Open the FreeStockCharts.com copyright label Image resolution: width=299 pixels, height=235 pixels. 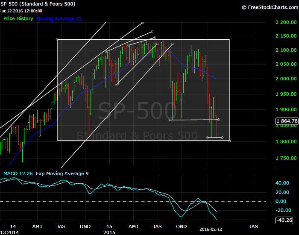[x=270, y=7]
